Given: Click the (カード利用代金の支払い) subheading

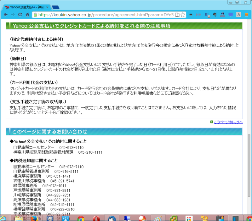Looking at the screenshot, I should pos(34,82).
